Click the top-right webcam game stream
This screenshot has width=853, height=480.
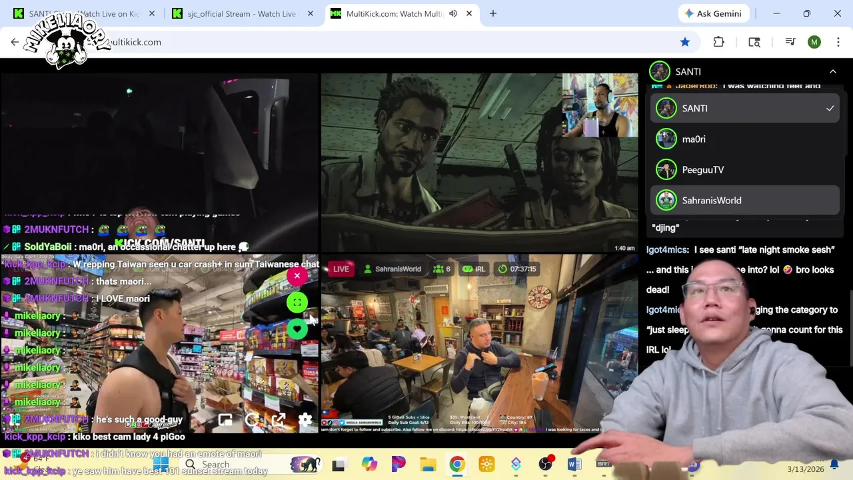tap(479, 162)
